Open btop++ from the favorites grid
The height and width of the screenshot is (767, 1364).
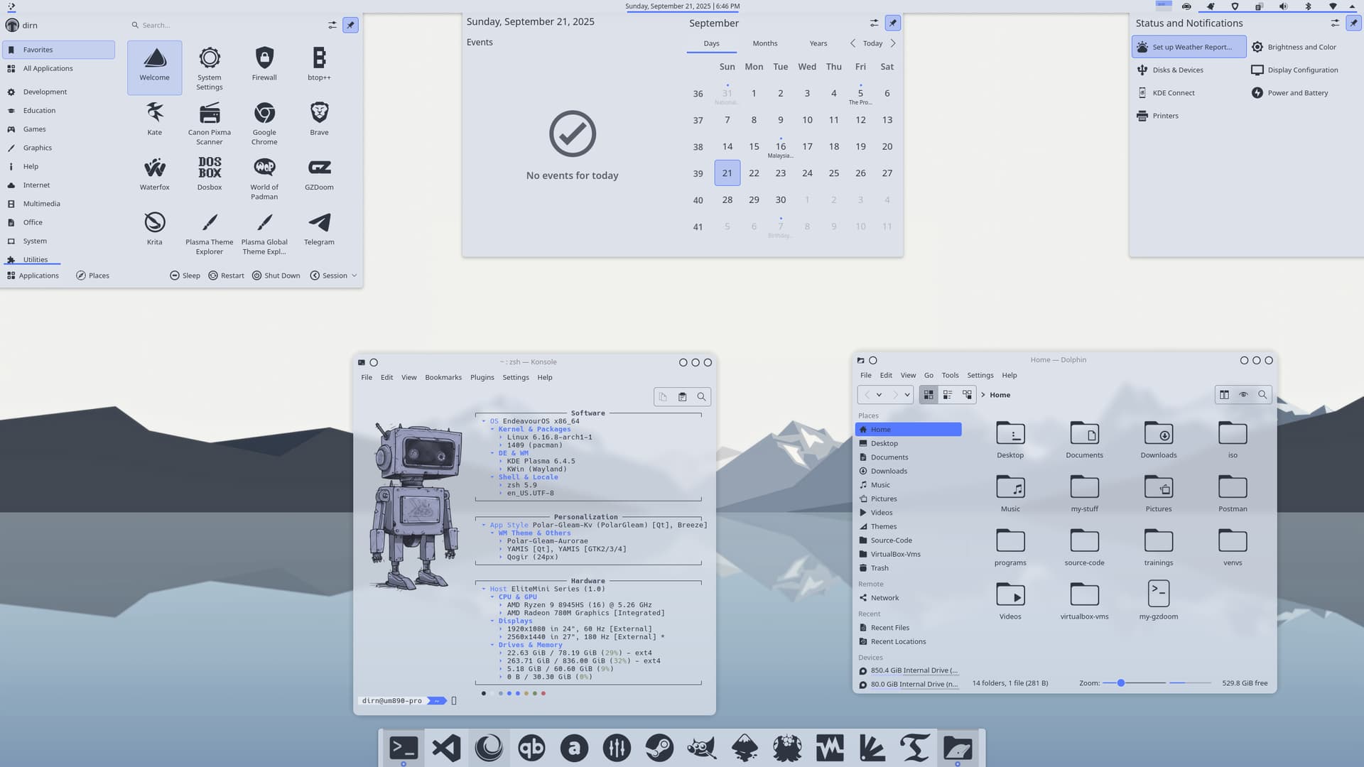pos(319,64)
